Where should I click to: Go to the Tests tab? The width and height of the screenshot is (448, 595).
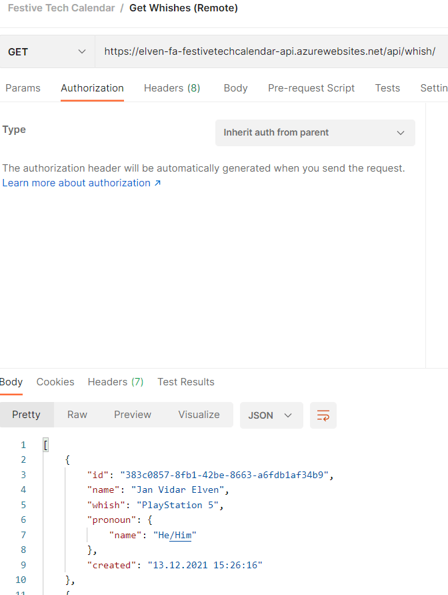(387, 88)
